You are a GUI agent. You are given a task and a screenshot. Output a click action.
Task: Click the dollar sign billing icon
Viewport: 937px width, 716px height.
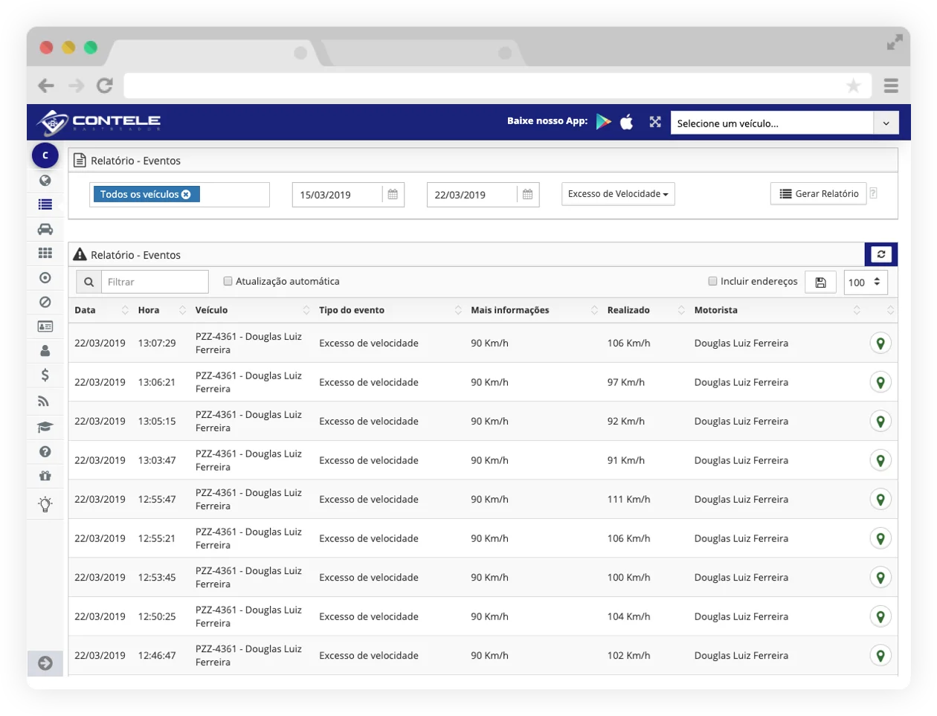point(45,375)
